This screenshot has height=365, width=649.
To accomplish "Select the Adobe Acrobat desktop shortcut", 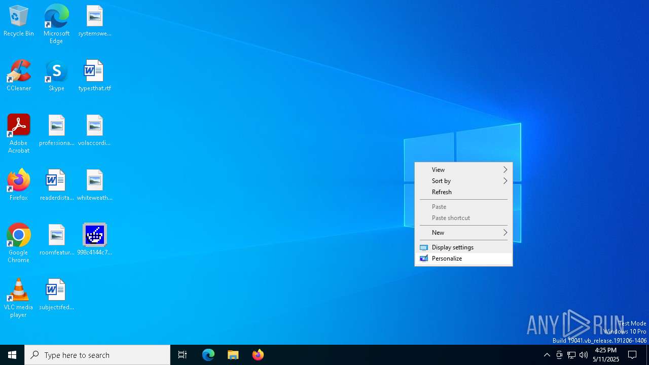I will coord(19,134).
